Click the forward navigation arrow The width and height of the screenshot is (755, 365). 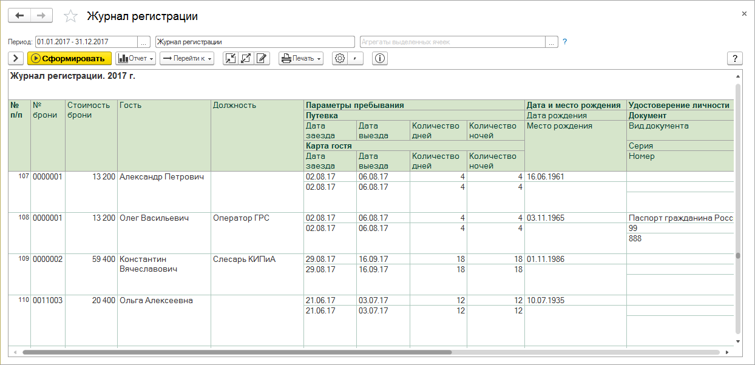41,16
